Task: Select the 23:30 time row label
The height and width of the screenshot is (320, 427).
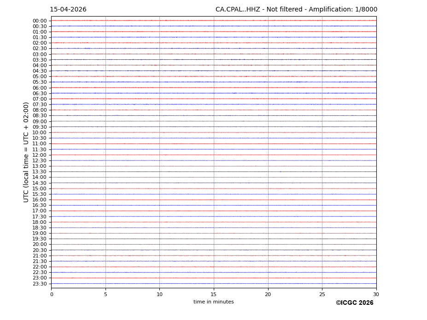Action: 40,284
